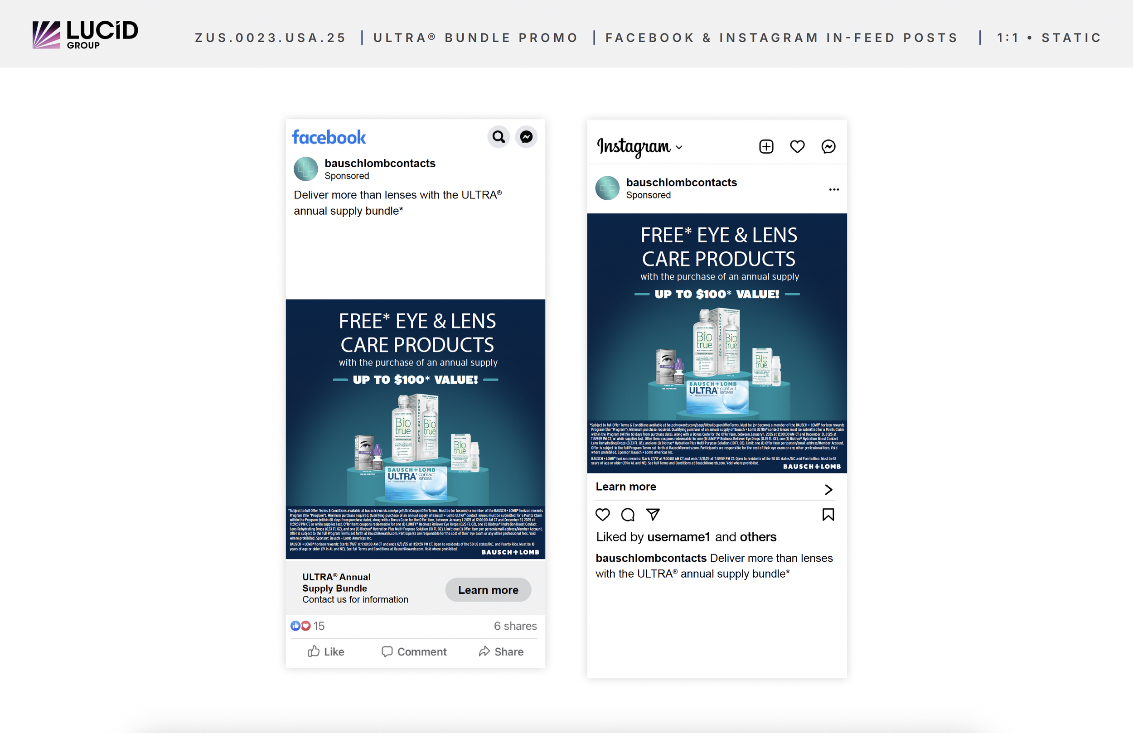Click the Facebook Comment button
The width and height of the screenshot is (1133, 733).
coord(414,651)
